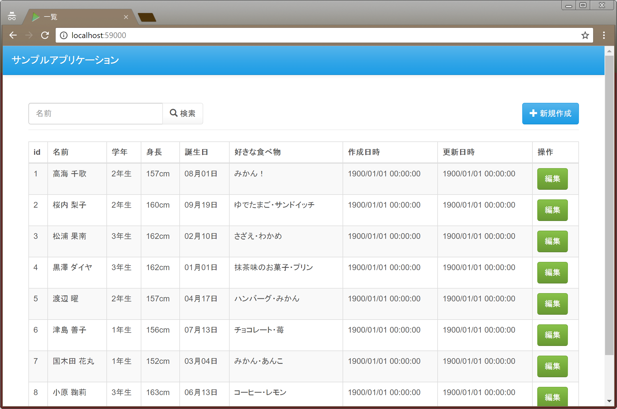Click the 好きな食べ物 column header

[x=257, y=152]
